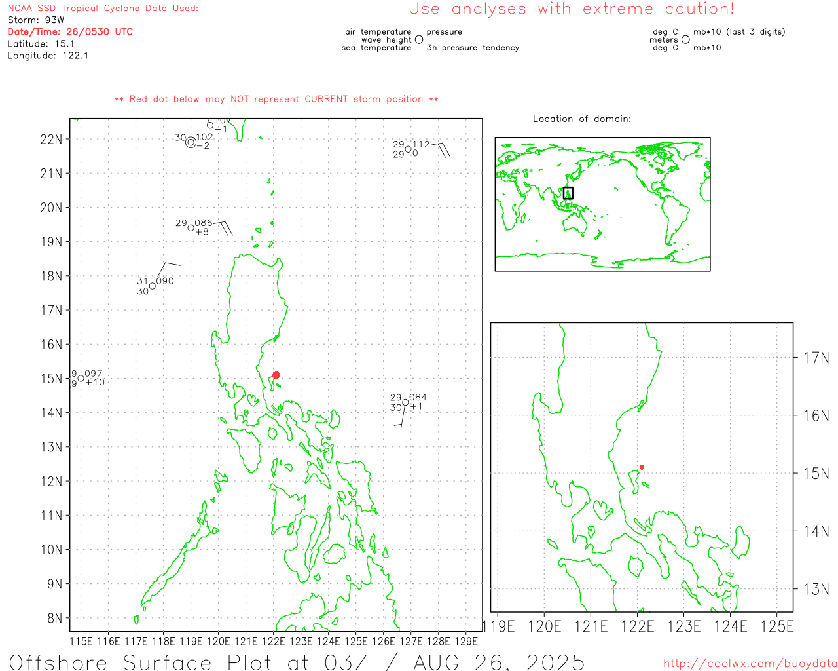
Task: Click the red storm dot on main map
Action: pos(276,375)
